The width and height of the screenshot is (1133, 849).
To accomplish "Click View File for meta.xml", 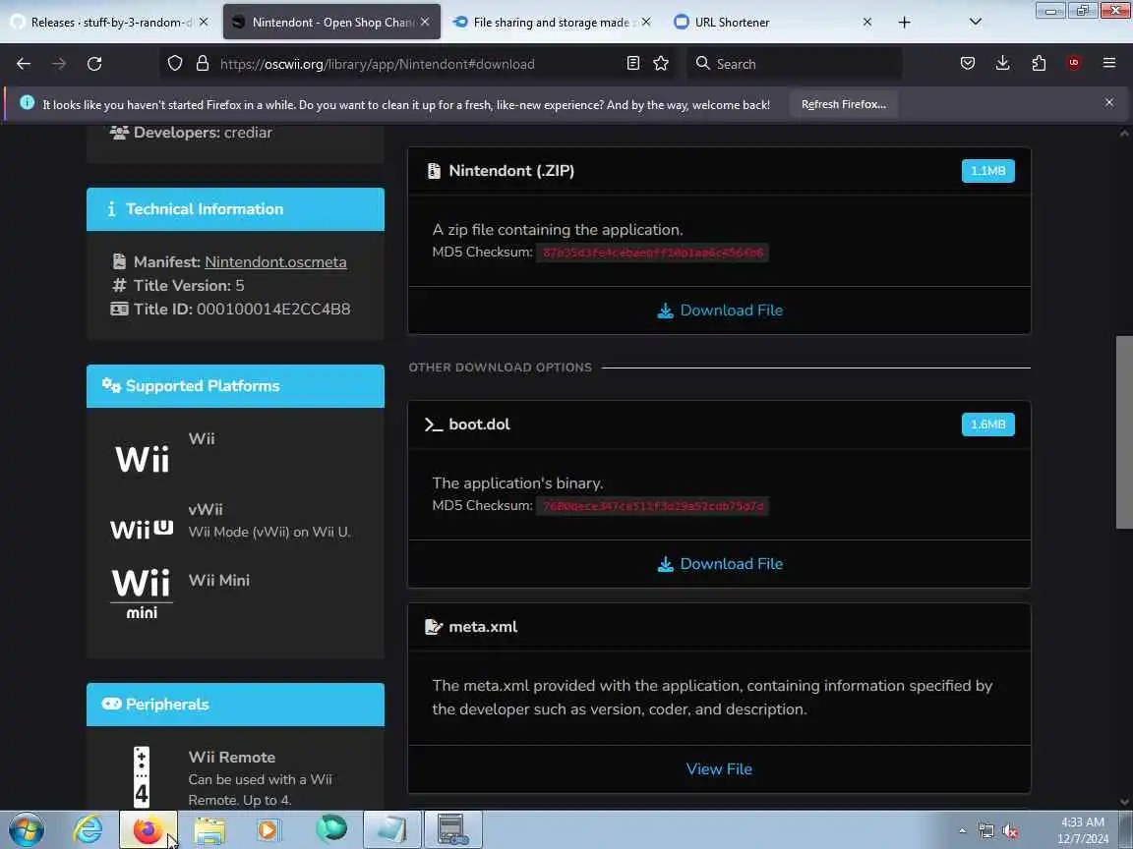I will click(x=719, y=768).
